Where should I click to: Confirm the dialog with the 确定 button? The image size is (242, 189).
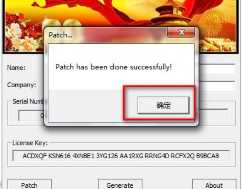[x=164, y=106]
